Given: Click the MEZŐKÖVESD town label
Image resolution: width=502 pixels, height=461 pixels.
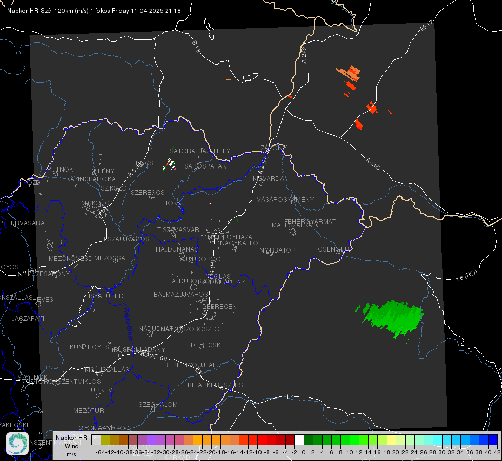Looking at the screenshot, I should click(71, 258).
